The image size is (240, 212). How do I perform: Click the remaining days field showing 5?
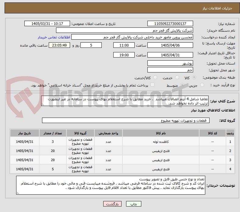coord(91,45)
